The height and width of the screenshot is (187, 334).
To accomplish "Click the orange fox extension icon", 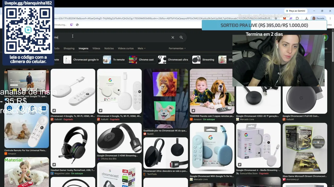I will pyautogui.click(x=285, y=18).
